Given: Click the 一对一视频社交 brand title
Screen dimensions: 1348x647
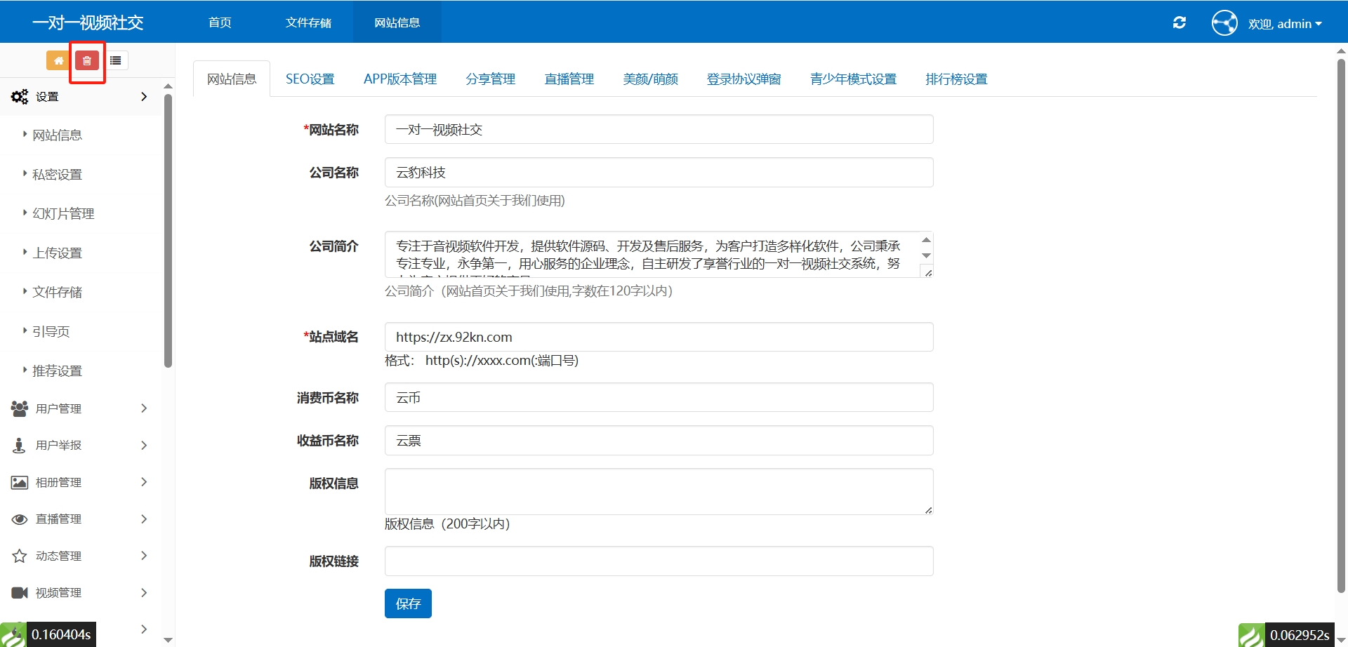Looking at the screenshot, I should (x=88, y=22).
